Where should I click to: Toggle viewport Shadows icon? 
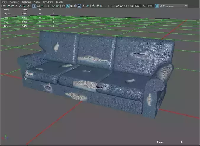[87, 6]
